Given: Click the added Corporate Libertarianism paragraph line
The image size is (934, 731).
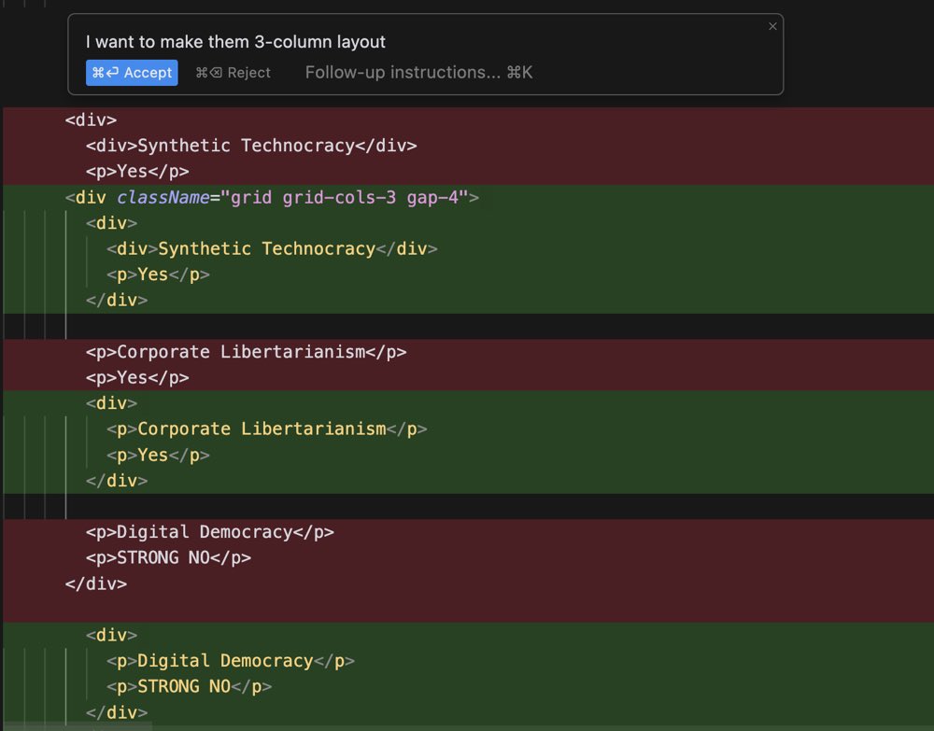Looking at the screenshot, I should 266,429.
